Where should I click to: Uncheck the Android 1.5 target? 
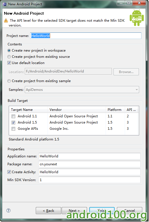click(x=14, y=122)
